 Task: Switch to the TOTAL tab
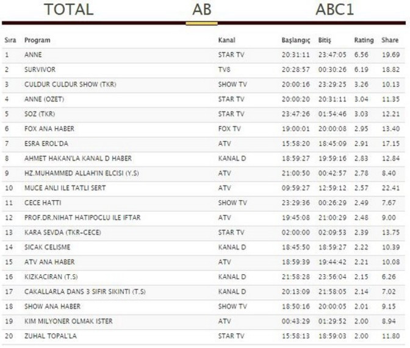pos(69,9)
